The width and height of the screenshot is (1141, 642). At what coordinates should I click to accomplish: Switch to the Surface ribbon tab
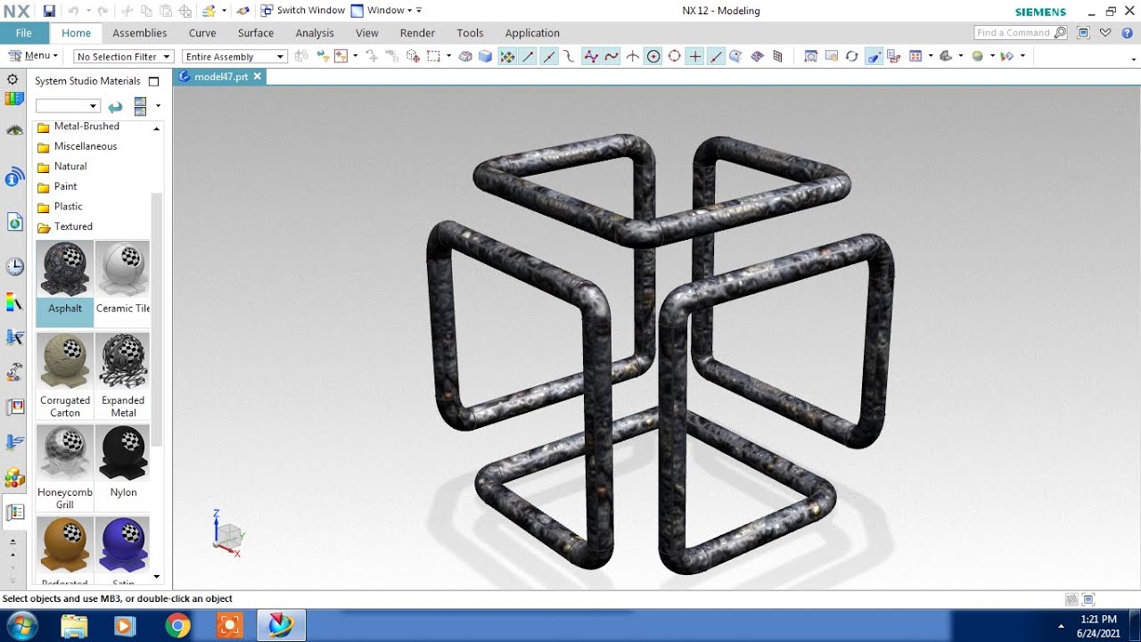point(256,33)
